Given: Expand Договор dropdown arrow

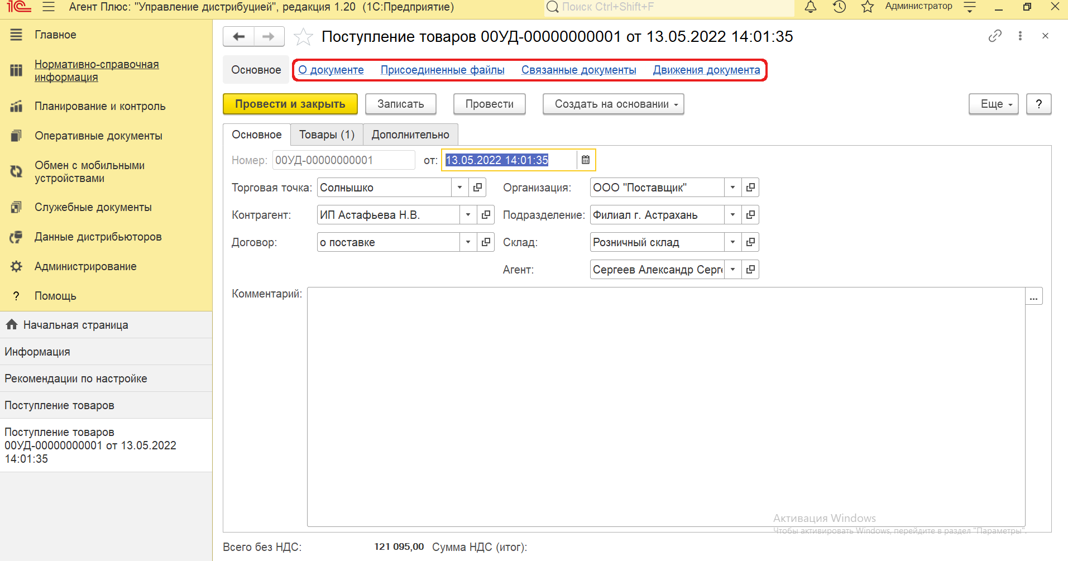Looking at the screenshot, I should tap(468, 242).
